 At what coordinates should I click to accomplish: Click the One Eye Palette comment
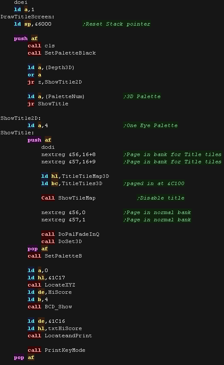coord(150,125)
